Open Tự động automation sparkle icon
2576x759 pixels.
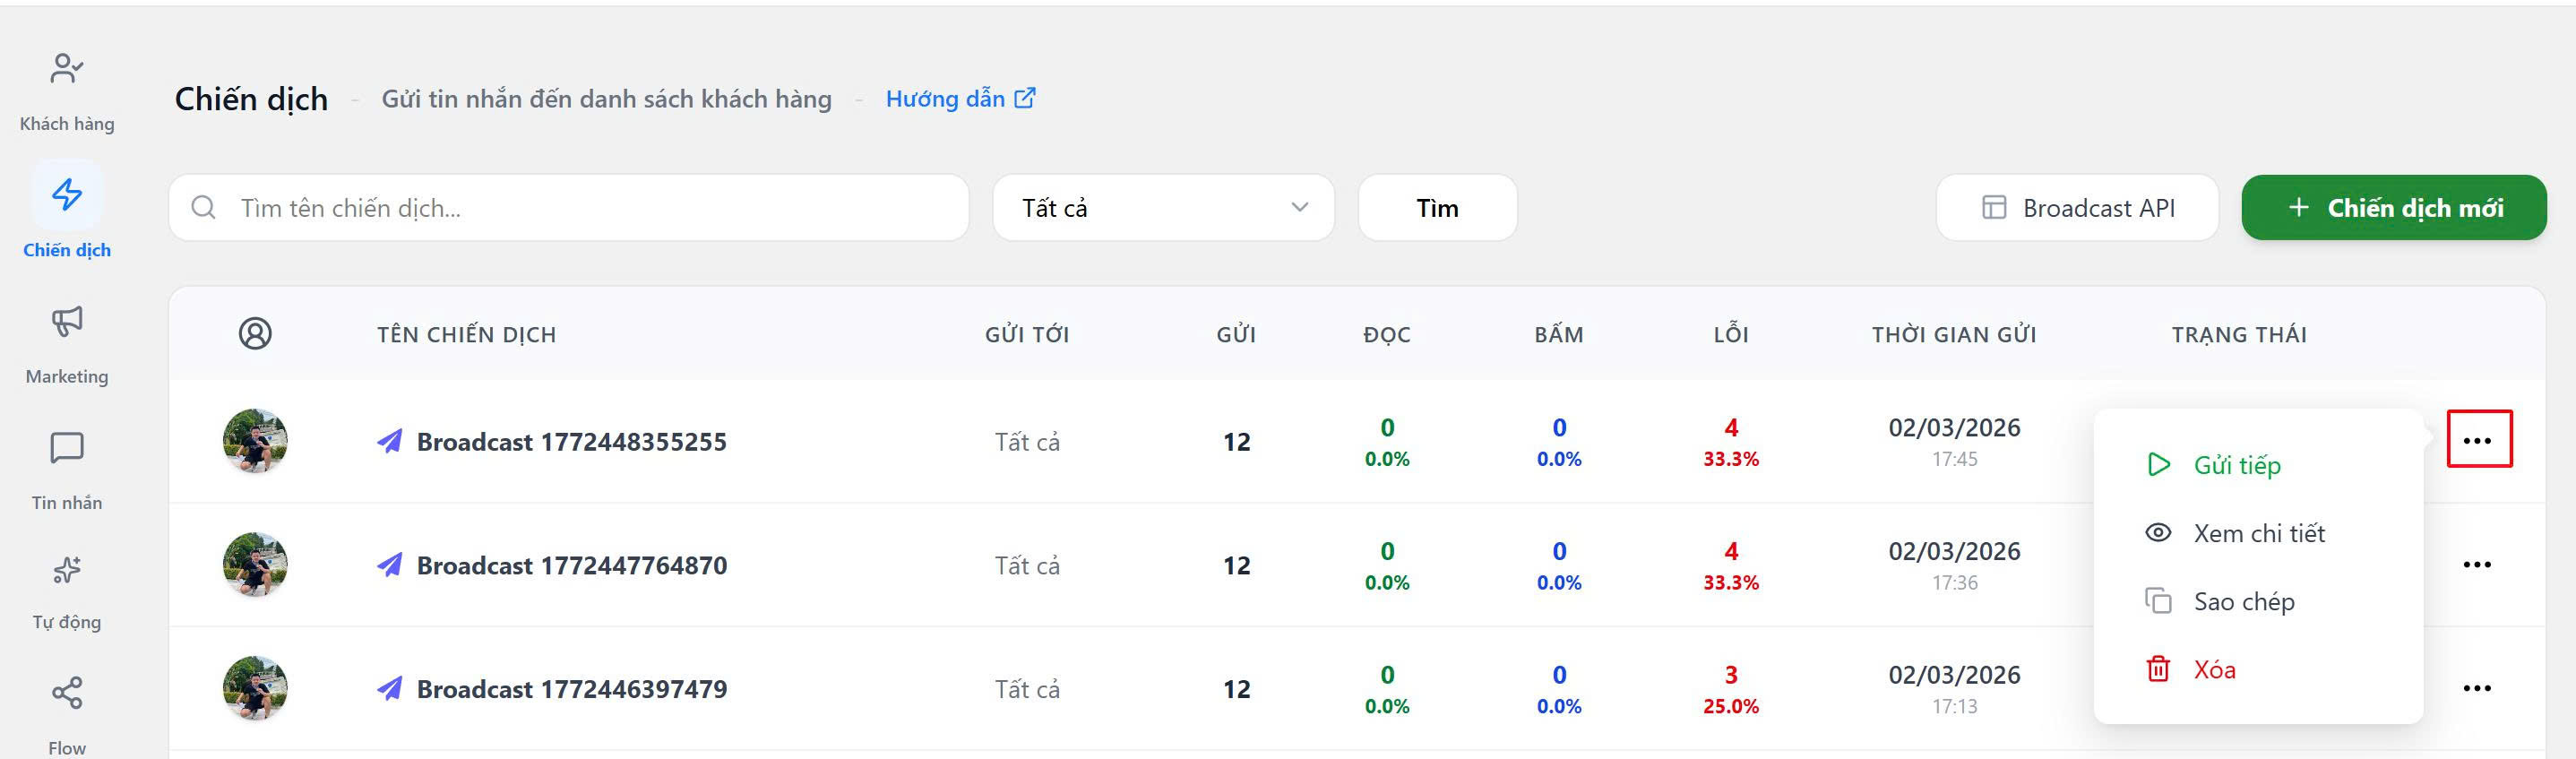(x=66, y=570)
